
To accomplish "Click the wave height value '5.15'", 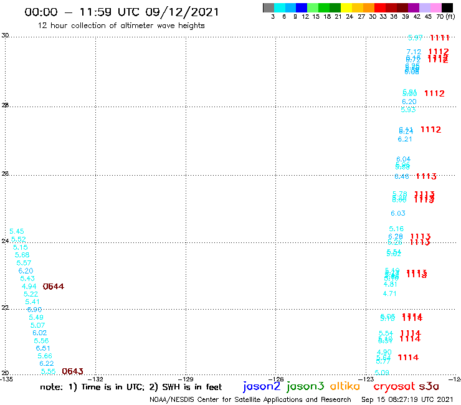I will coord(21,247).
